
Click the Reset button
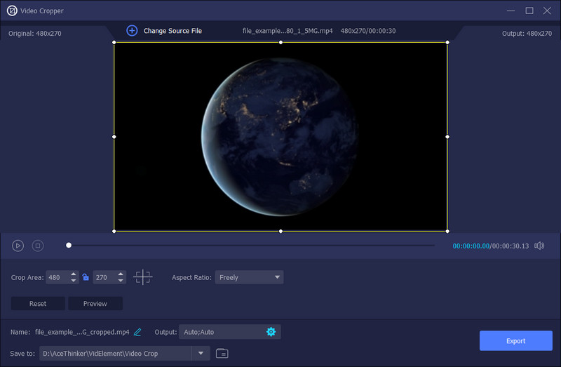coord(38,304)
